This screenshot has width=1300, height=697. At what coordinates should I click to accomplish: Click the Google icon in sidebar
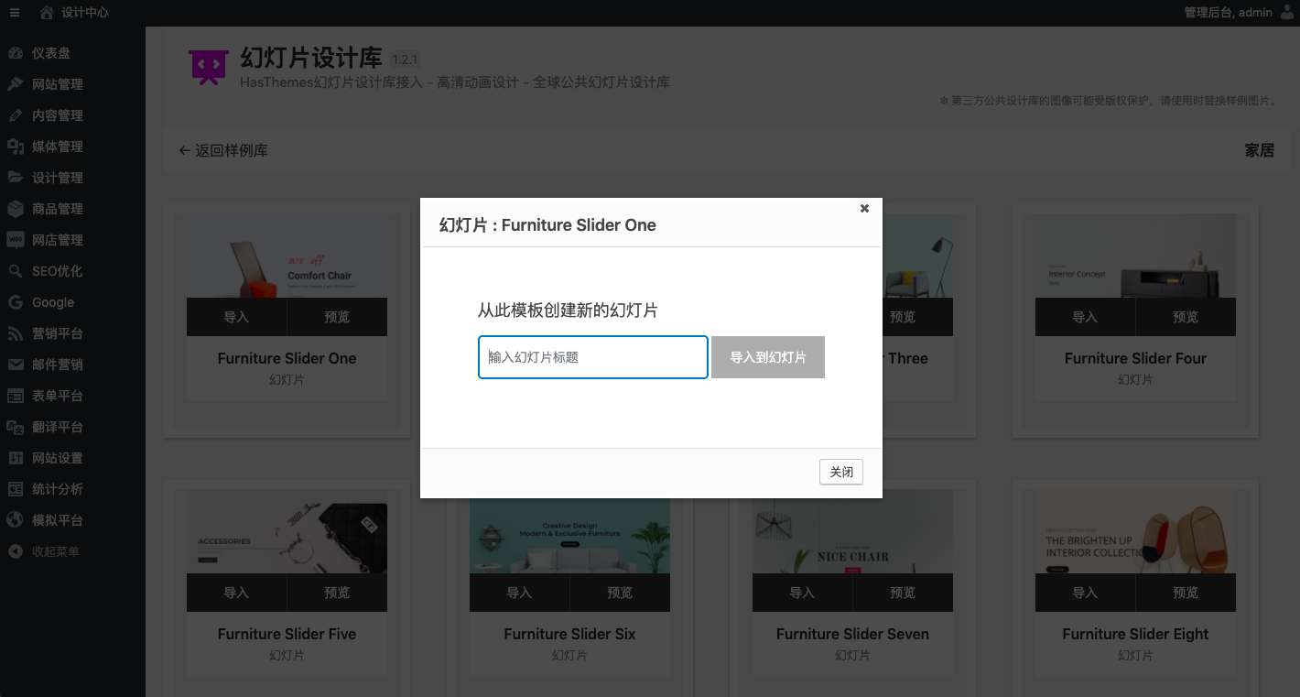pyautogui.click(x=16, y=302)
